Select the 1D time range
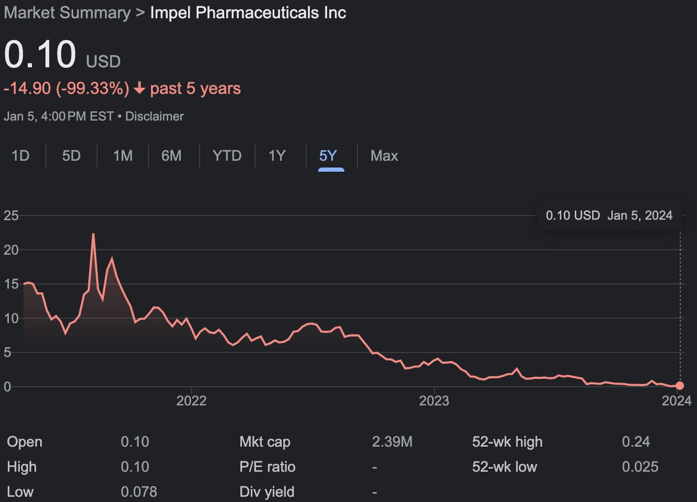This screenshot has height=502, width=697. point(21,156)
